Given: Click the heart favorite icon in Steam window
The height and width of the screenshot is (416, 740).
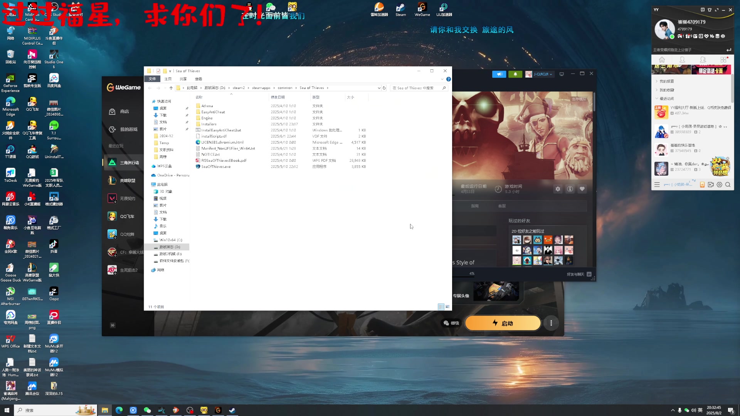Looking at the screenshot, I should 582,189.
